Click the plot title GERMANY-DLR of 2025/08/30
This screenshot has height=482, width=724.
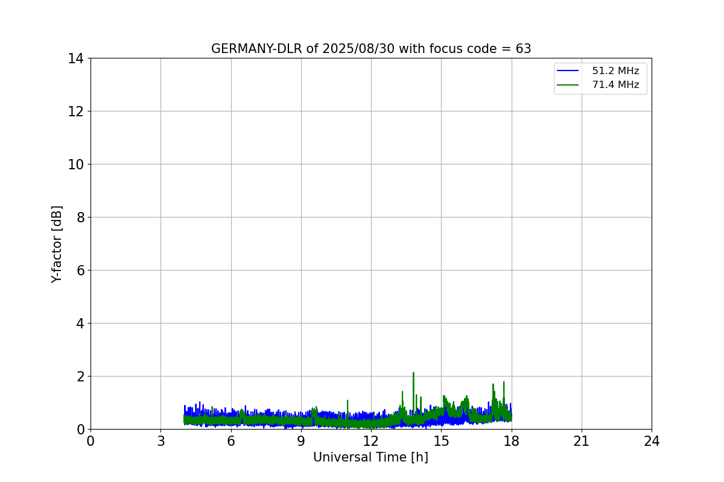pos(371,49)
